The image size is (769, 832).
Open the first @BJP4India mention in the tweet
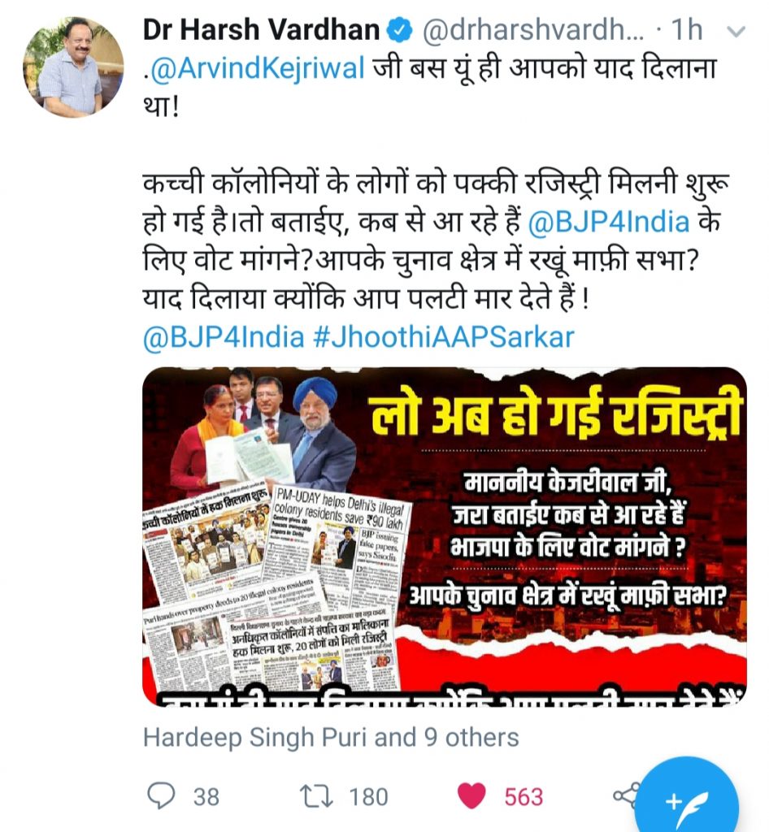tap(609, 222)
